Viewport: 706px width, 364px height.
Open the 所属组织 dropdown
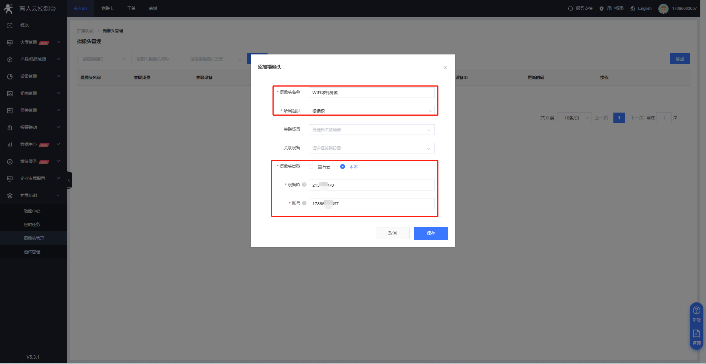coord(371,111)
